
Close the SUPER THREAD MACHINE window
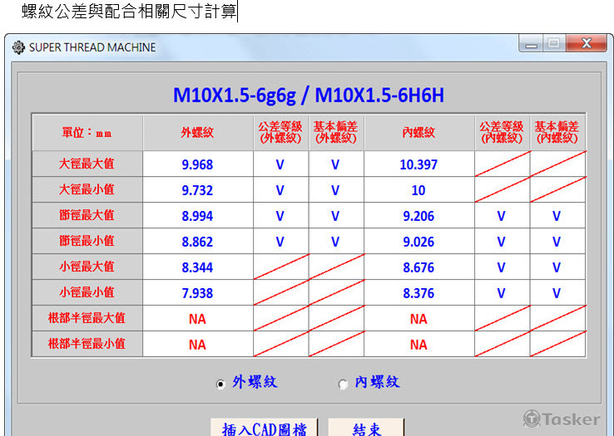587,43
